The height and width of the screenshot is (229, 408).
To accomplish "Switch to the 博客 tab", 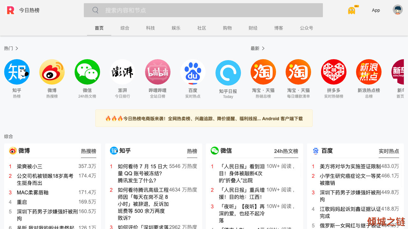I will click(x=279, y=28).
